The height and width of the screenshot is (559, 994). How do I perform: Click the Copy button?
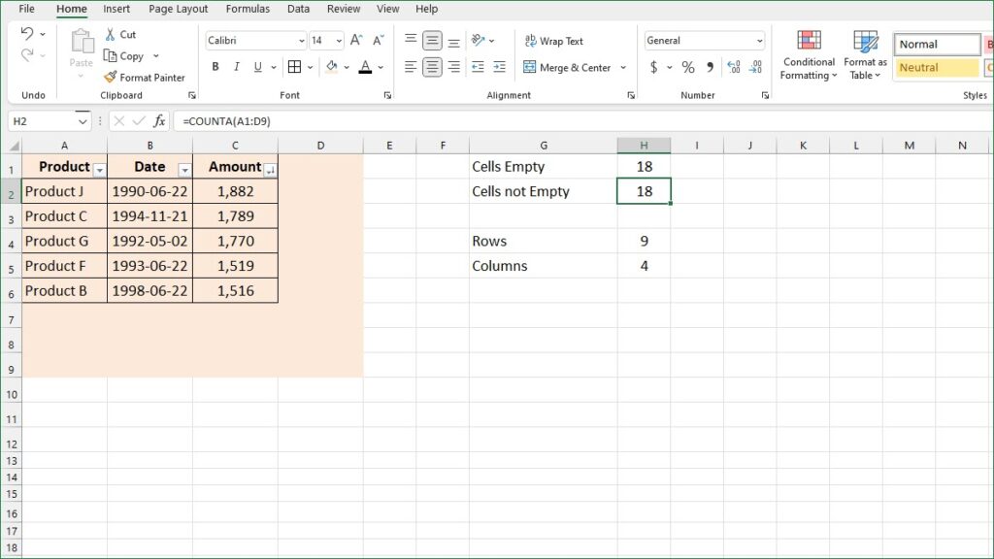129,56
